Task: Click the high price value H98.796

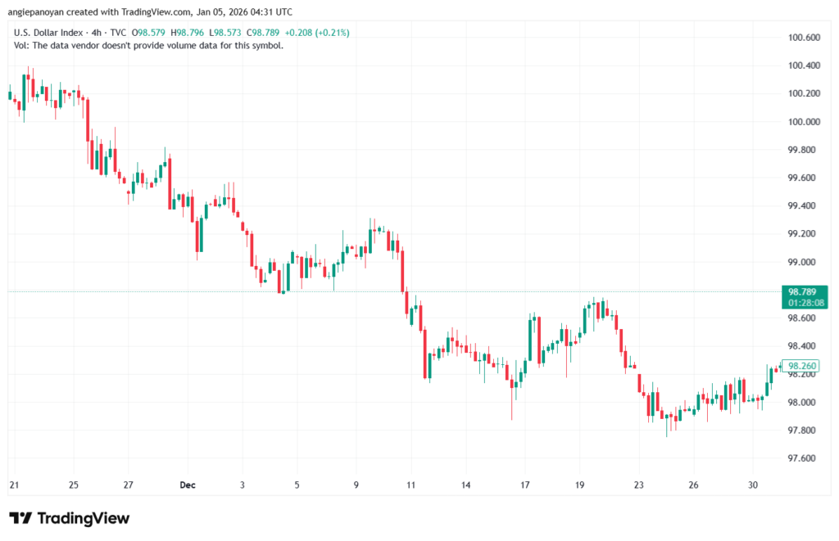Action: click(186, 33)
